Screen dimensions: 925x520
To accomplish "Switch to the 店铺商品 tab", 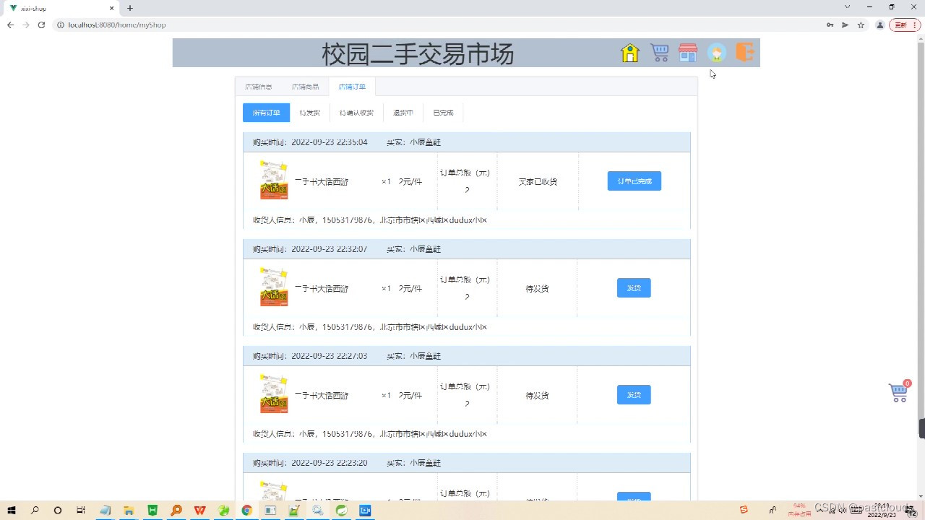I will coord(305,86).
